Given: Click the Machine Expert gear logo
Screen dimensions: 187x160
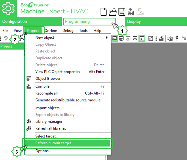Looking at the screenshot, I should pos(8,8).
